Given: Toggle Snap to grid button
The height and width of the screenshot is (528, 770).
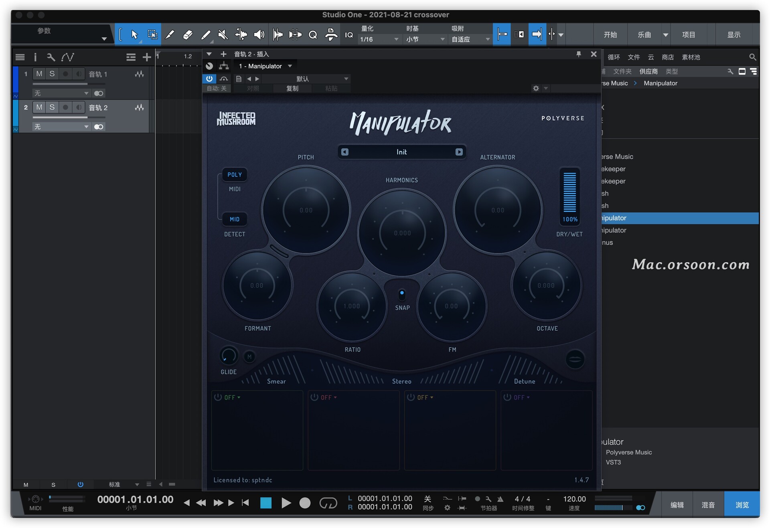Looking at the screenshot, I should pos(502,34).
